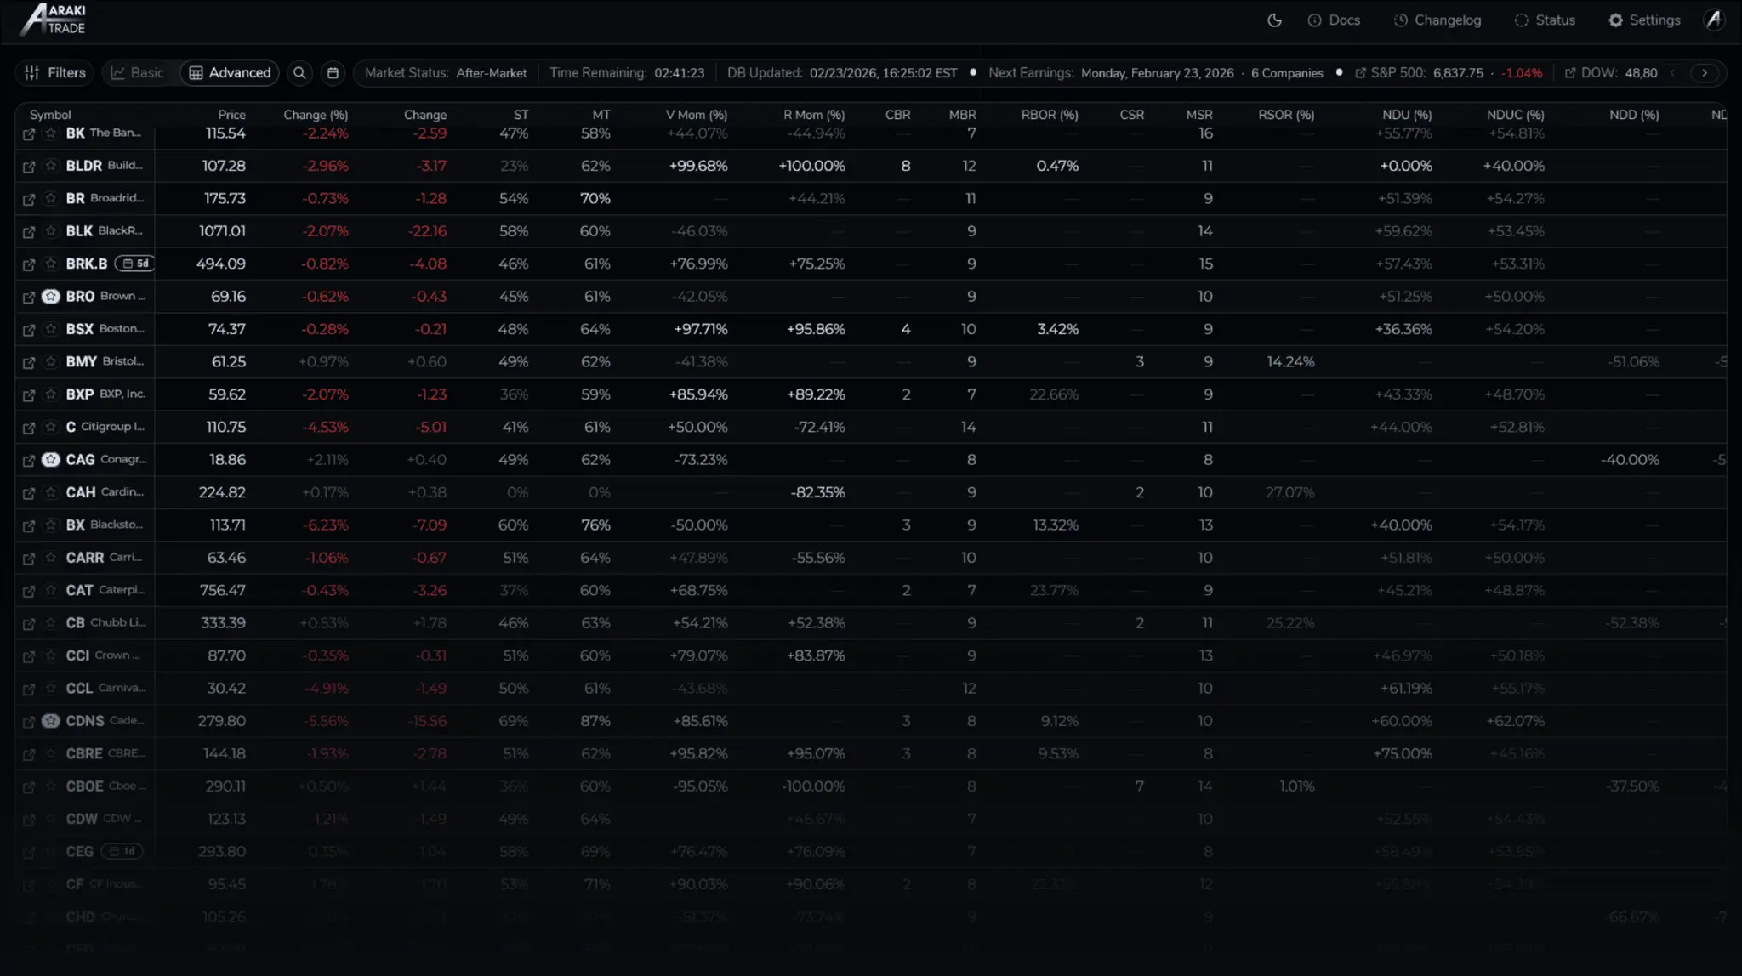Open CB Chubb external link icon
1742x976 pixels.
29,624
